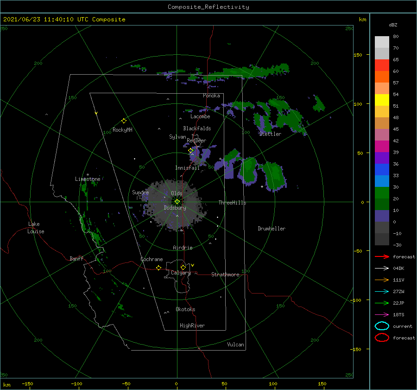
Task: Click the Strathmore label
Action: pos(225,275)
